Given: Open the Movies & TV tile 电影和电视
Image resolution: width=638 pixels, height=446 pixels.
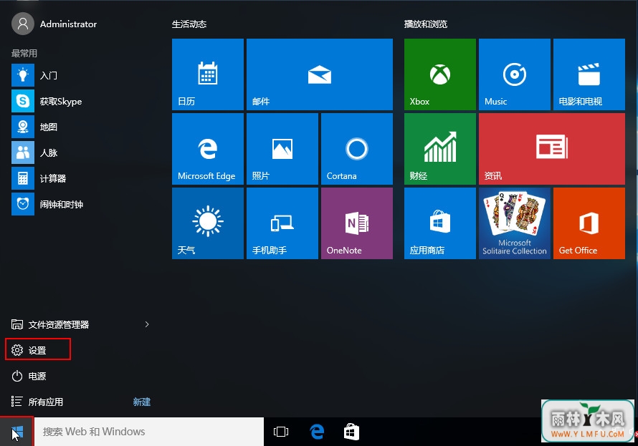Looking at the screenshot, I should pos(589,74).
